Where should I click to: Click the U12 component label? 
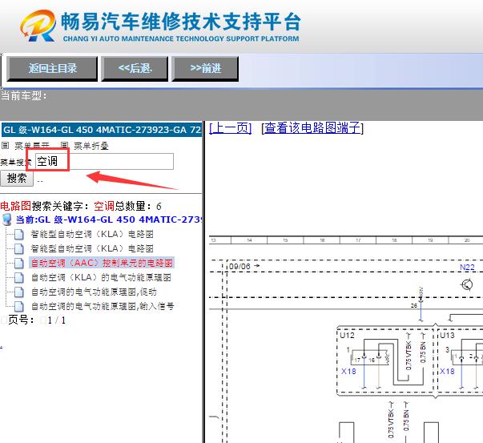tap(347, 335)
